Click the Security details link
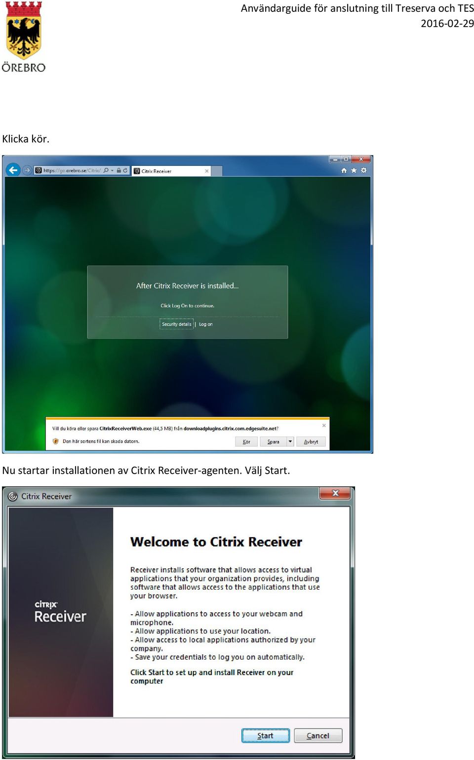This screenshot has width=474, height=760. click(176, 324)
